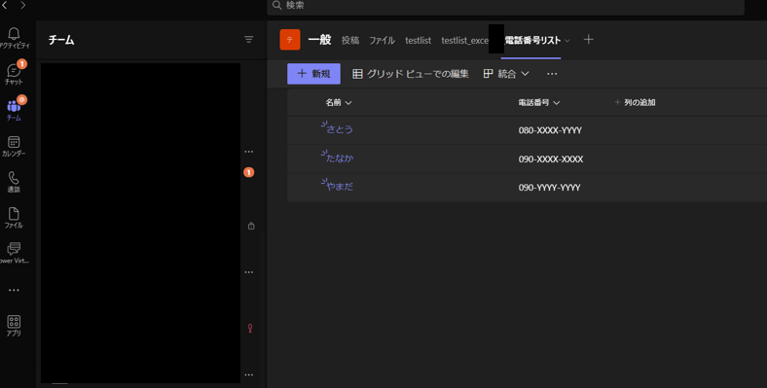The height and width of the screenshot is (388, 767).
Task: Switch to the 投稿 tab
Action: (x=350, y=41)
